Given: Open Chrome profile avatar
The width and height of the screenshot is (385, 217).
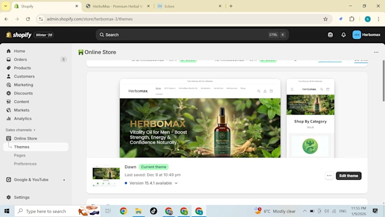Looking at the screenshot, I should coord(367,19).
